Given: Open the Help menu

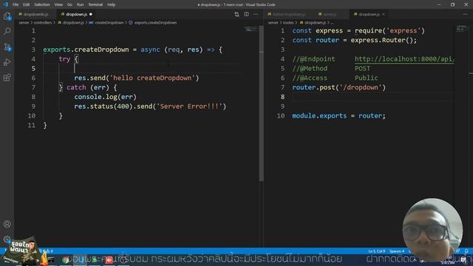Looking at the screenshot, I should [112, 4].
